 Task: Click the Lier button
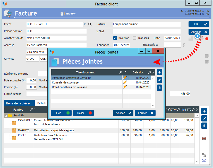coord(61,113)
